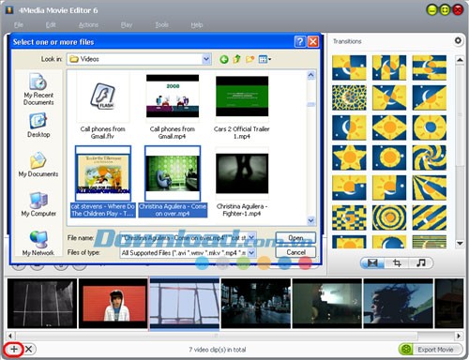Open the view menu icon in dialog
Image resolution: width=469 pixels, height=360 pixels.
(x=265, y=59)
